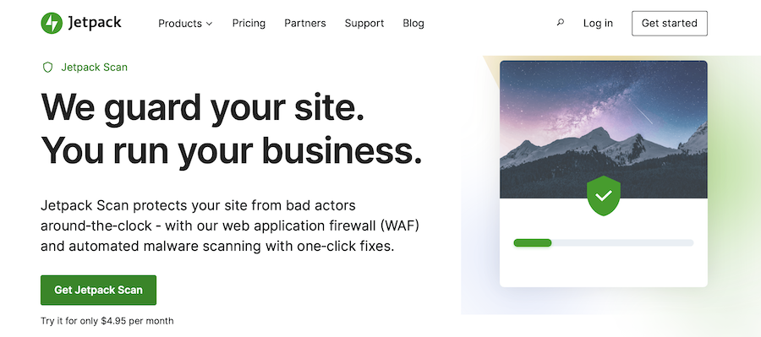761x337 pixels.
Task: Click the Get Jetpack Scan button
Action: [99, 290]
